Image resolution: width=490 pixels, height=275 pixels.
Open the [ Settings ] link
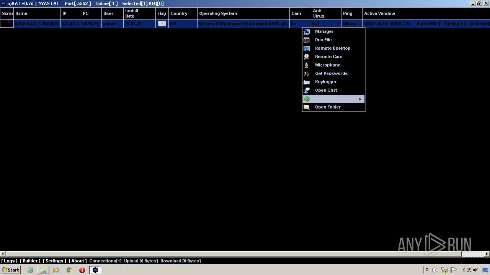coord(54,261)
